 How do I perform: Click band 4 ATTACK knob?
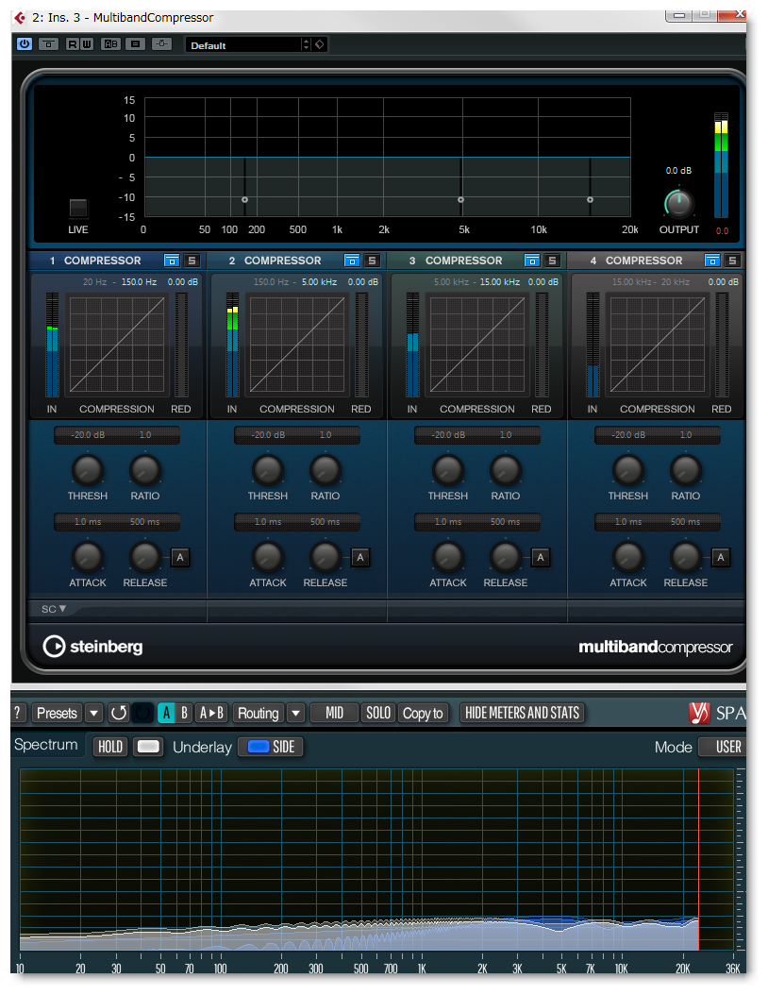(627, 557)
